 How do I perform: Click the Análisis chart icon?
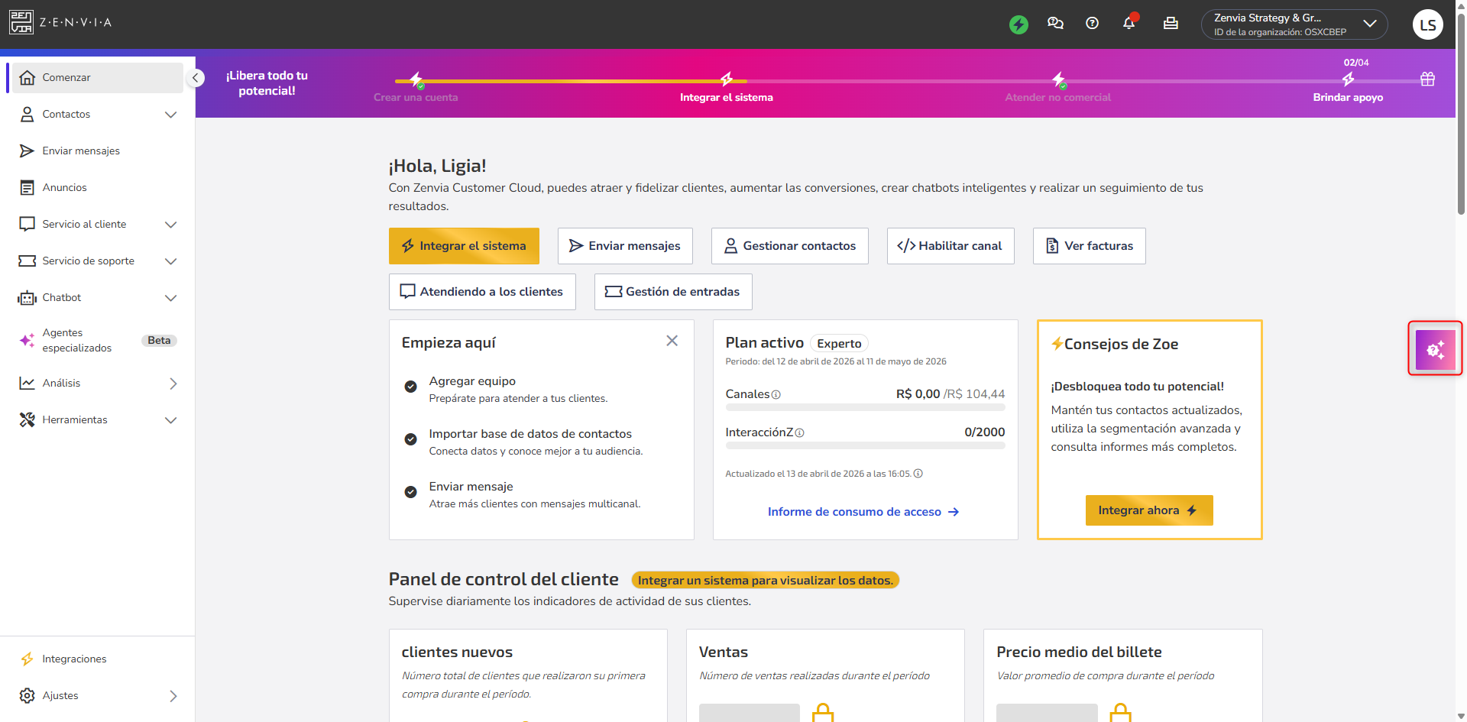point(28,383)
